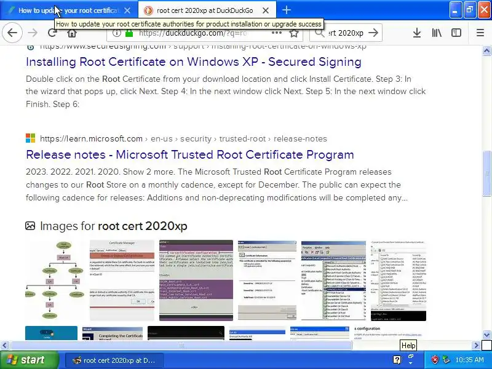Click the search magnifier icon in search box

coord(319,33)
